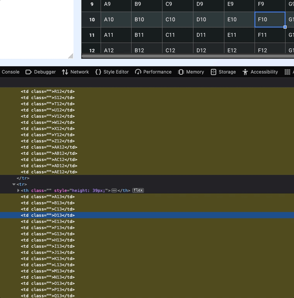Open the Debugger tab
The width and height of the screenshot is (294, 298).
click(x=41, y=72)
